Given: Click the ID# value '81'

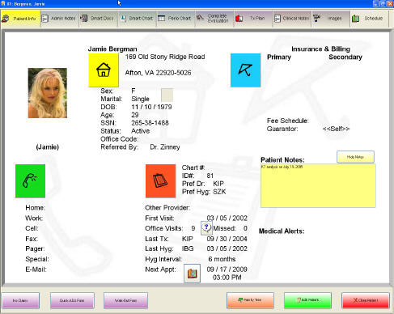Looking at the screenshot, I should (x=210, y=176).
